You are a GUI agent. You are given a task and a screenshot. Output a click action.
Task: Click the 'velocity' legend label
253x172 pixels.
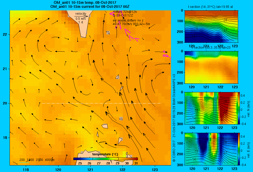pos(81,14)
